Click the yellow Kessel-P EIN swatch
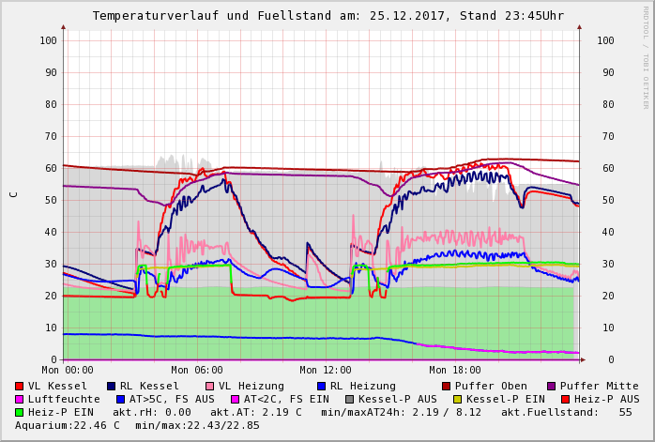The height and width of the screenshot is (442, 655). pos(457,399)
